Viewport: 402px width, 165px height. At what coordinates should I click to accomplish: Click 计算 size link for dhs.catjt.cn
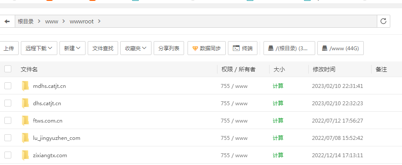(278, 104)
